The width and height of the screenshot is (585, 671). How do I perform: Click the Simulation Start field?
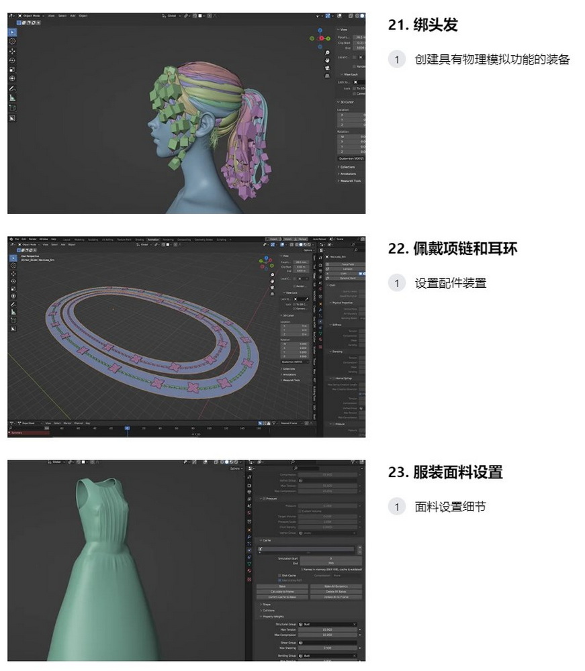tap(330, 558)
